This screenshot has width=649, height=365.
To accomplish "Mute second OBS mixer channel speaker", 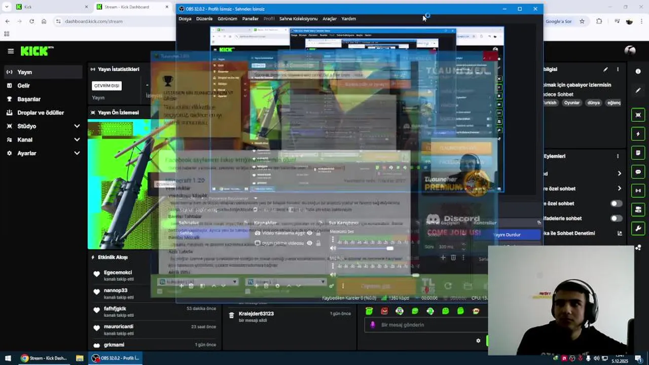I will tap(333, 274).
